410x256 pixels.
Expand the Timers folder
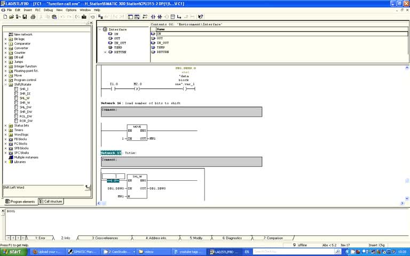click(x=5, y=130)
